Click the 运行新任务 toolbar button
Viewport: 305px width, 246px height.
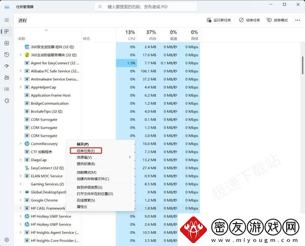coord(219,20)
